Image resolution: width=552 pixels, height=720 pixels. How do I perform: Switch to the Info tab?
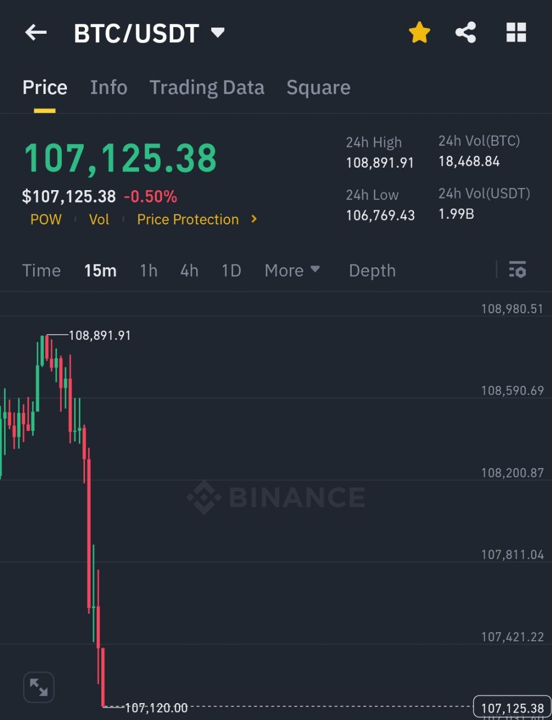tap(109, 87)
